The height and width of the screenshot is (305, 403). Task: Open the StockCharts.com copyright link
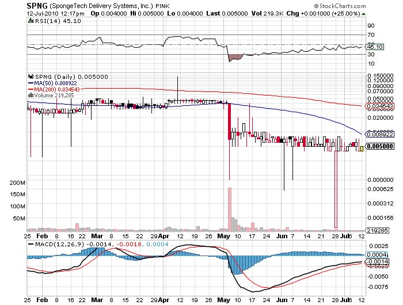pyautogui.click(x=340, y=6)
